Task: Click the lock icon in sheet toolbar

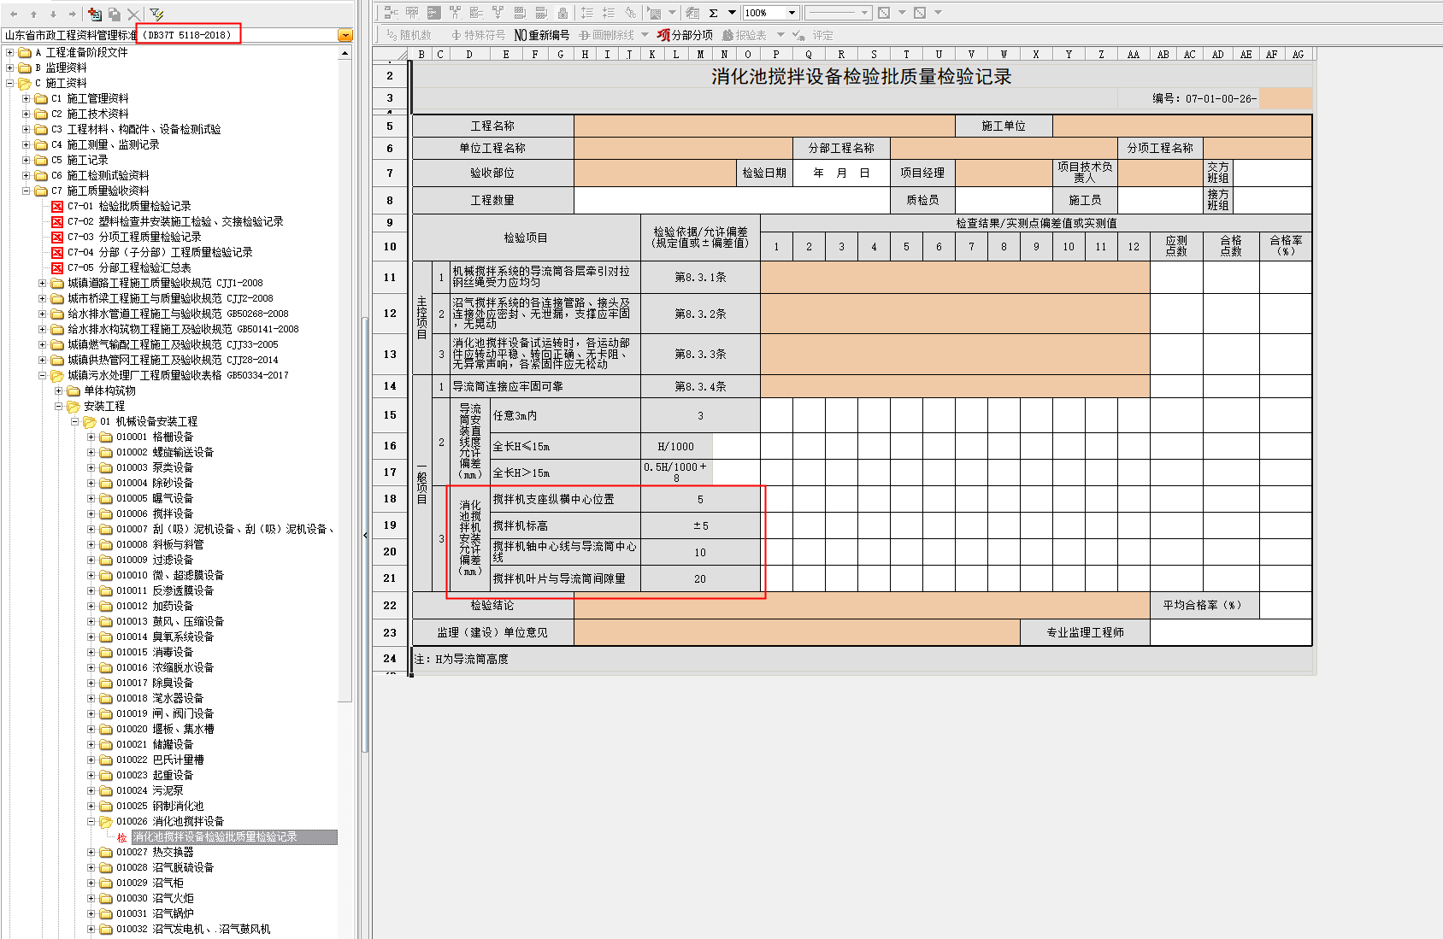Action: click(562, 13)
